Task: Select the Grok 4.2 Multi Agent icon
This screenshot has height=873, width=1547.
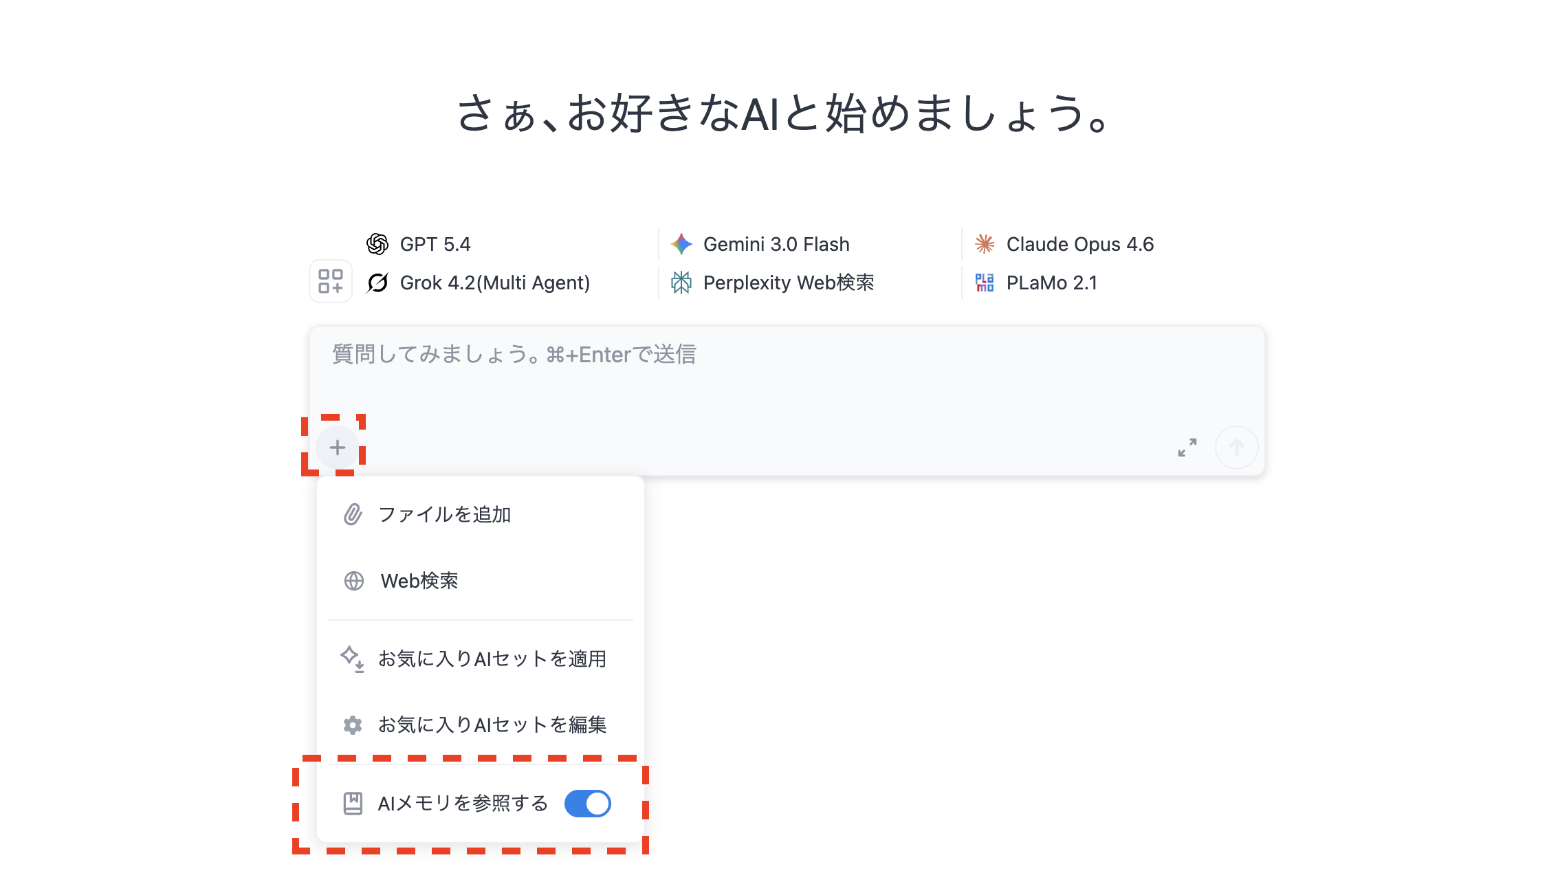Action: click(x=379, y=282)
